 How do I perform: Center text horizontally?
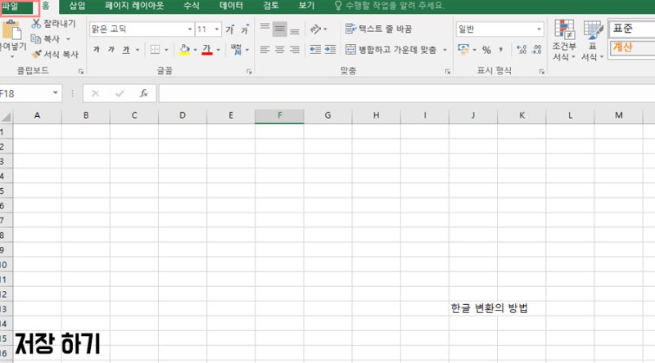[x=279, y=50]
